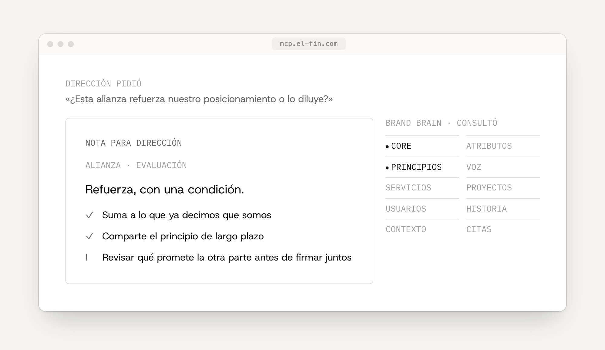Click the 'NOTA PARA DIRECCIÓN' label
Image resolution: width=605 pixels, height=350 pixels.
coord(133,143)
